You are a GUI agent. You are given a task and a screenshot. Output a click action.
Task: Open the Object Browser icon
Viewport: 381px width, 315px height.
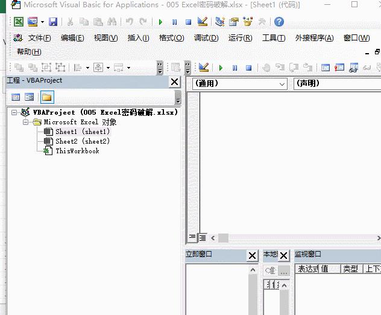pos(248,22)
